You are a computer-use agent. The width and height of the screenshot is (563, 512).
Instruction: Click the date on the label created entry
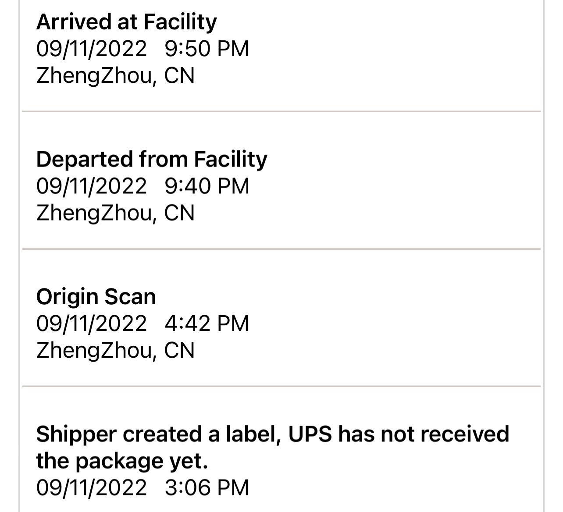pyautogui.click(x=91, y=487)
